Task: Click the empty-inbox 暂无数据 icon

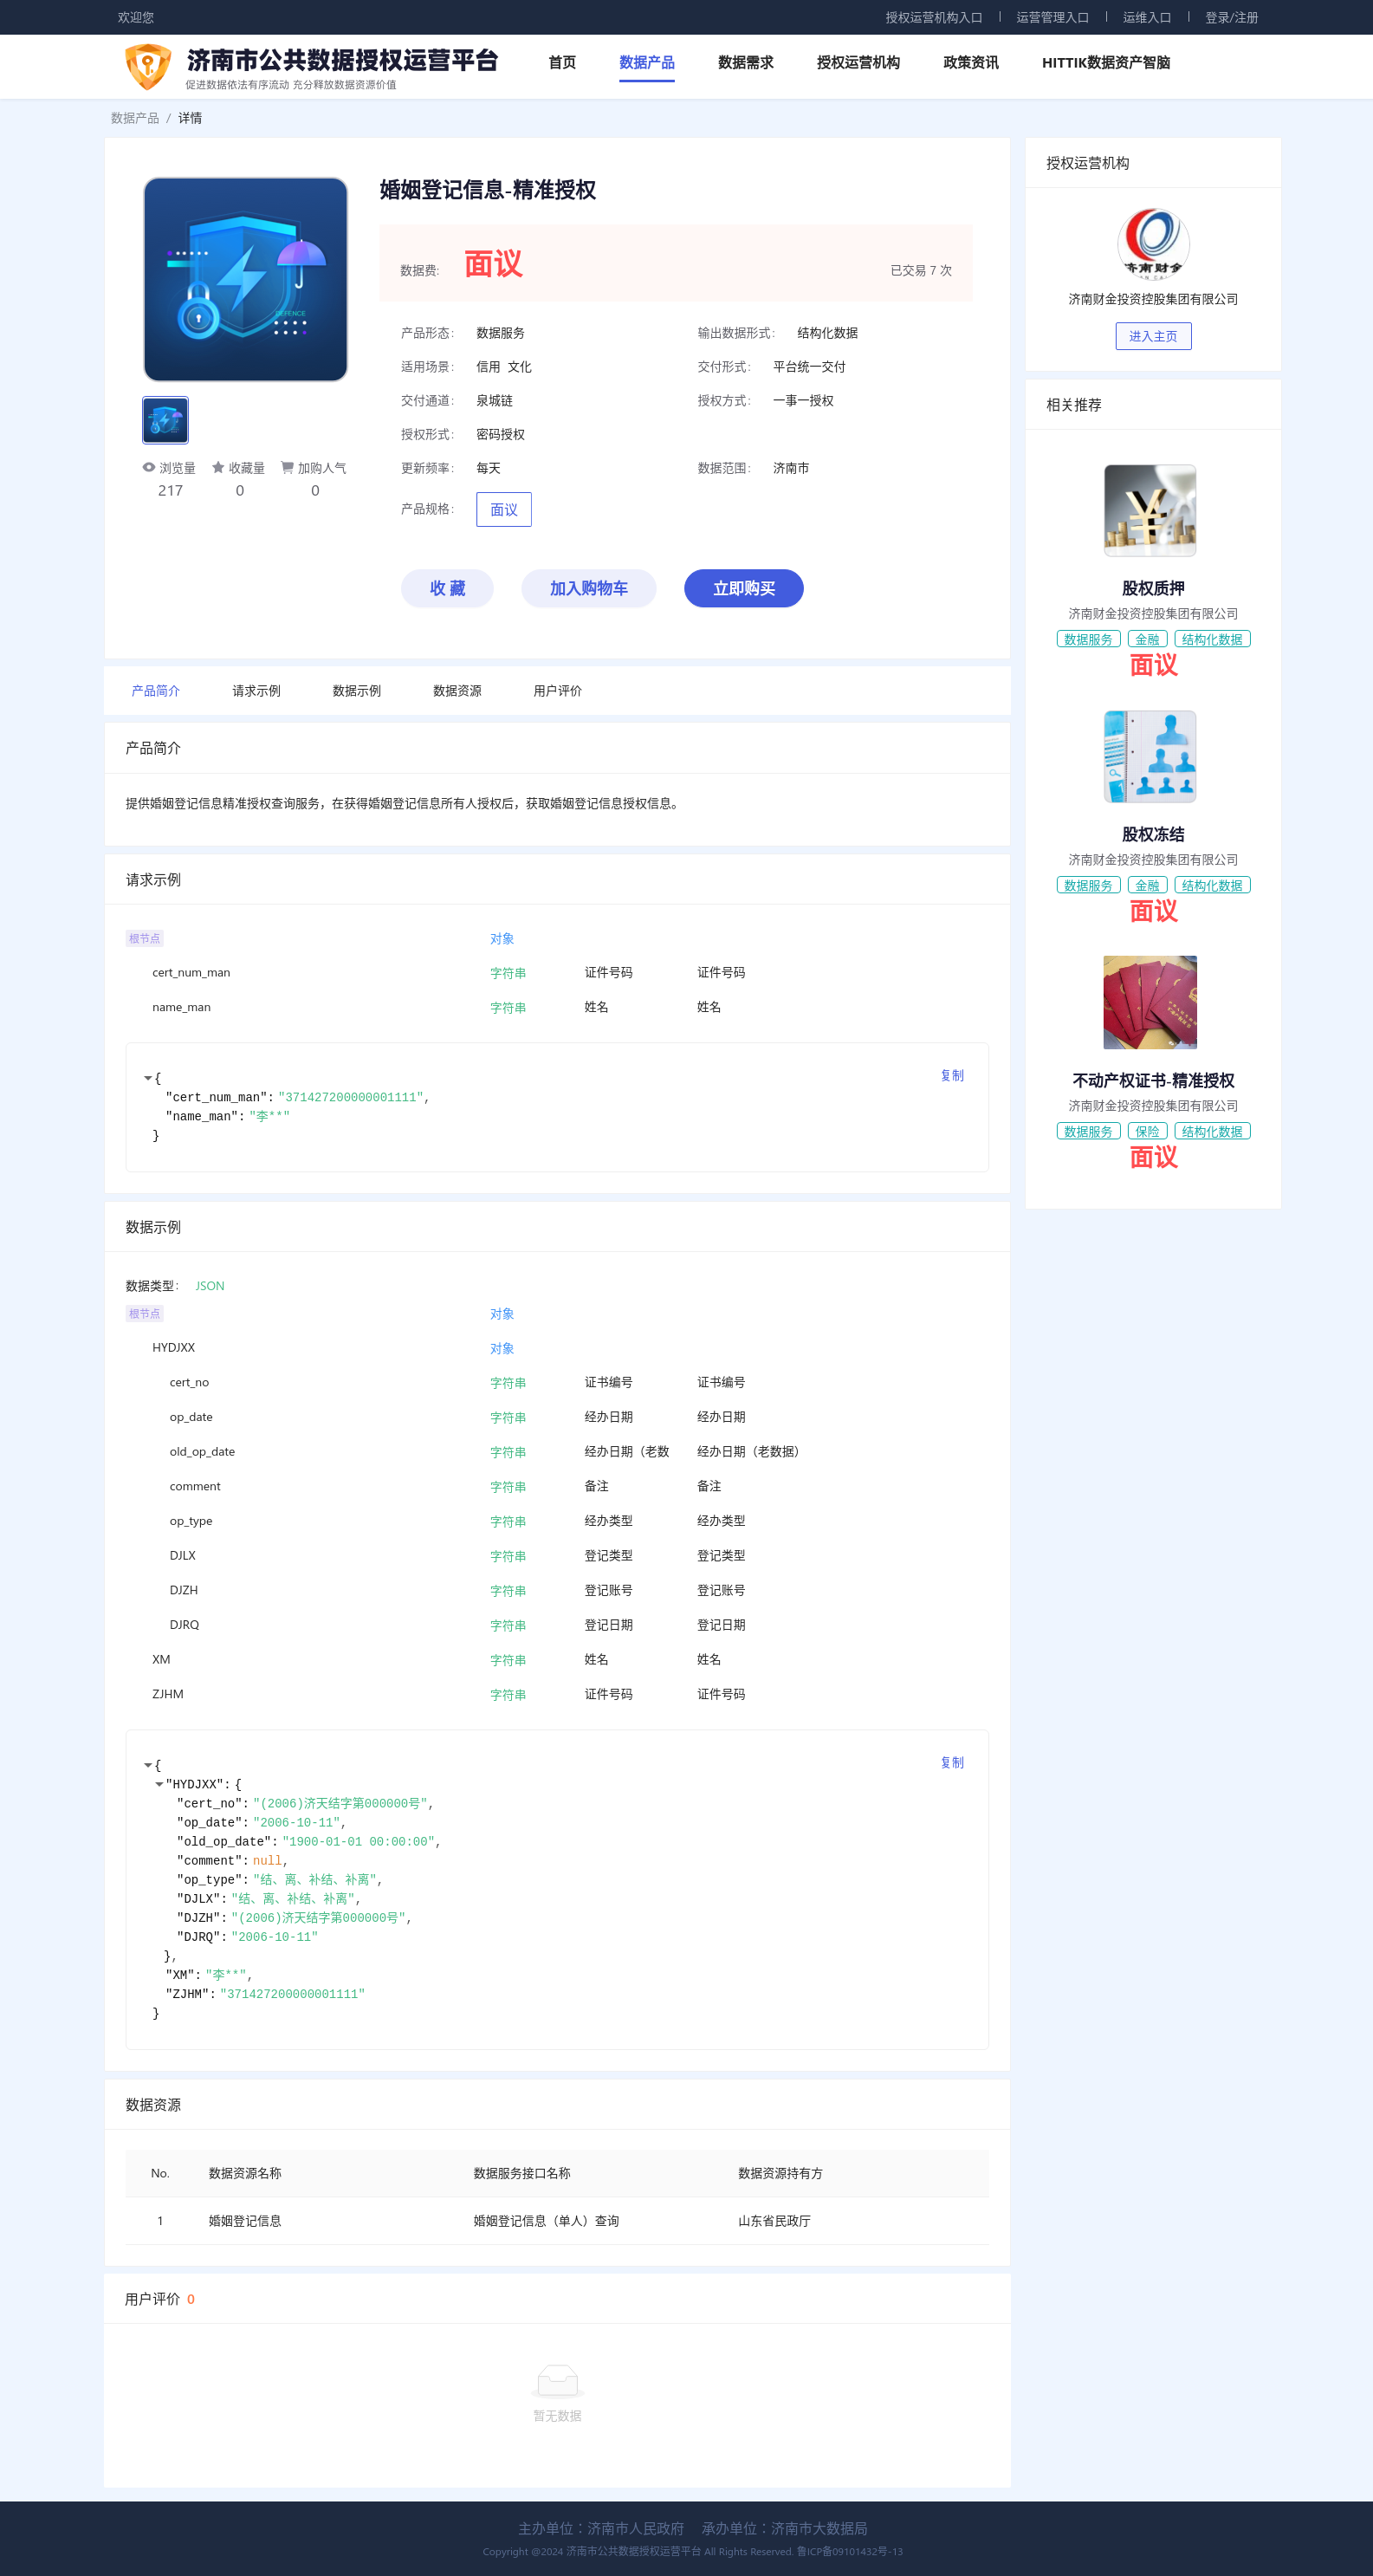Action: (x=557, y=2381)
